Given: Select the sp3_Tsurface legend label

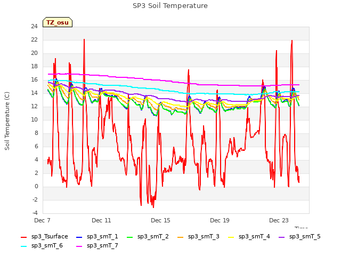Looking at the screenshot, I should click(50, 237).
